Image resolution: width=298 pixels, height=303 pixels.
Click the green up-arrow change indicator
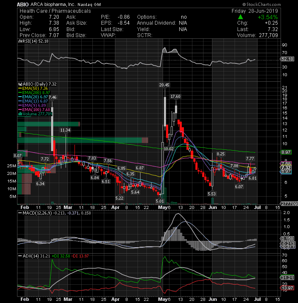pyautogui.click(x=240, y=17)
